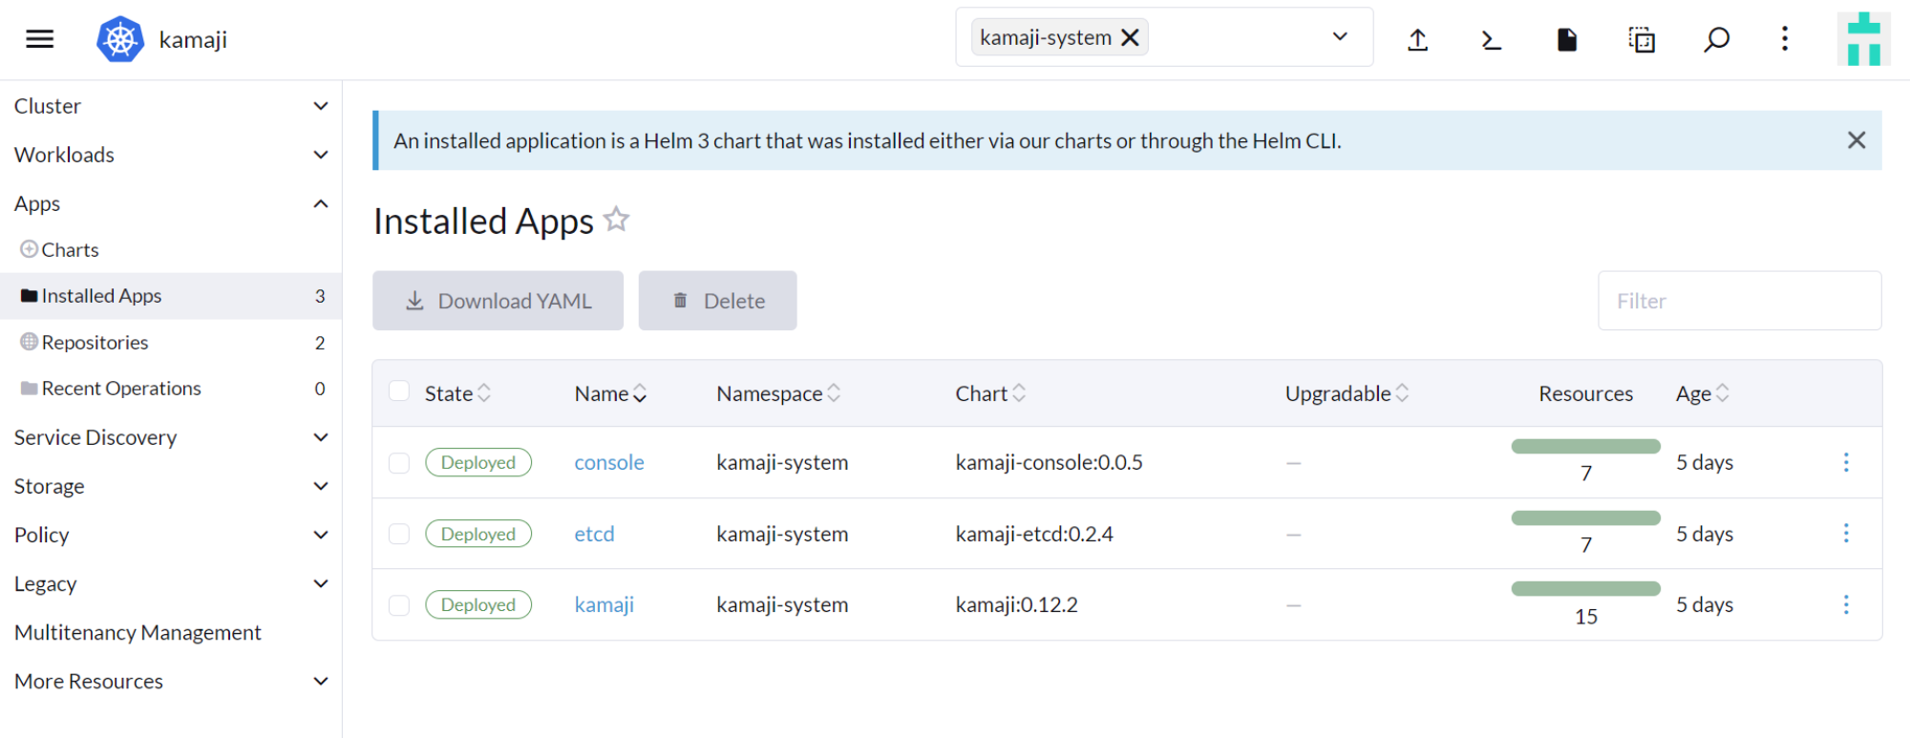Click the Download YAML button

click(x=498, y=301)
